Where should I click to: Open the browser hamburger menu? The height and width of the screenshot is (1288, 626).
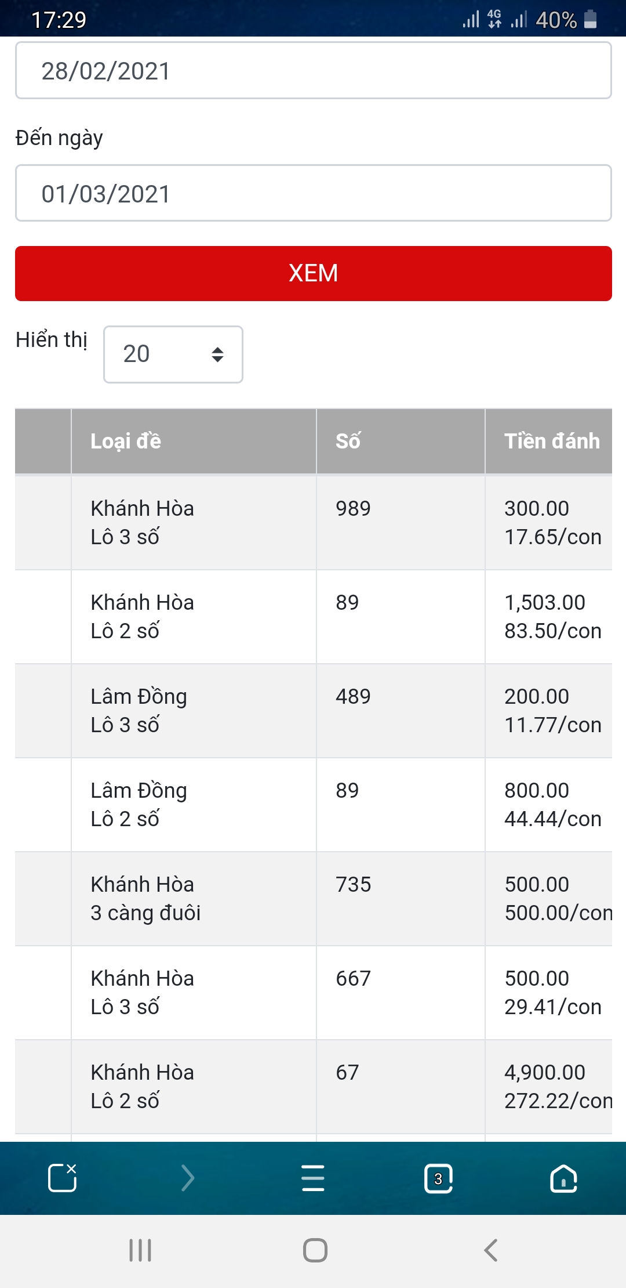point(313,1178)
